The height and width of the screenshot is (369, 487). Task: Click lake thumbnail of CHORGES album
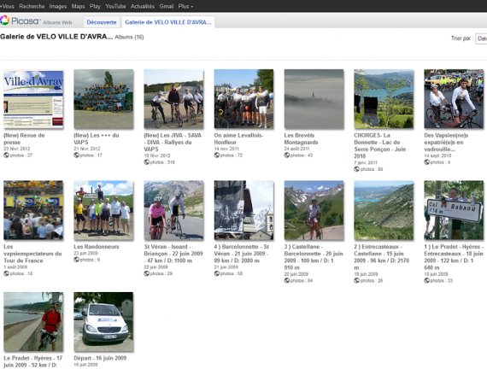(x=384, y=99)
